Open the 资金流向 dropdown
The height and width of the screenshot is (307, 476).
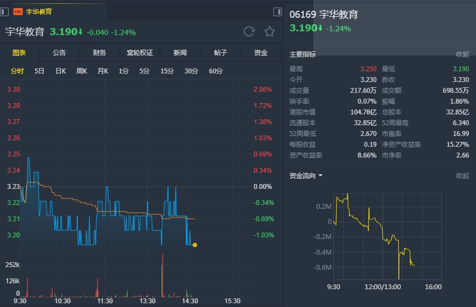tap(306, 175)
